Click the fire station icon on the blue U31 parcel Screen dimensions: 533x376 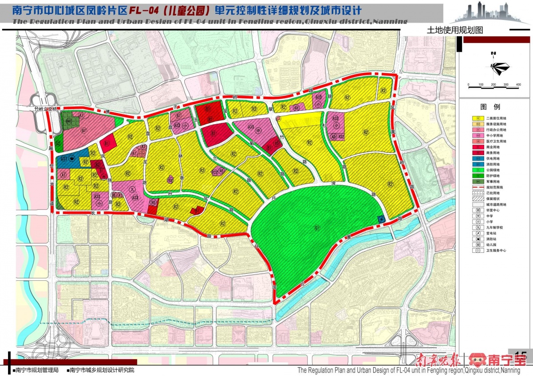pyautogui.click(x=72, y=158)
